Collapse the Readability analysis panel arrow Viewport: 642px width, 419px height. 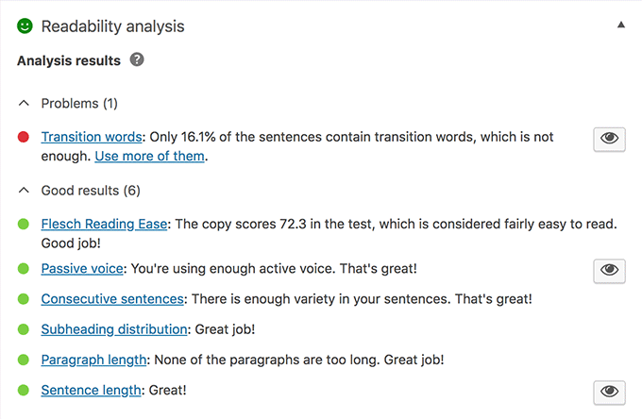tap(620, 25)
